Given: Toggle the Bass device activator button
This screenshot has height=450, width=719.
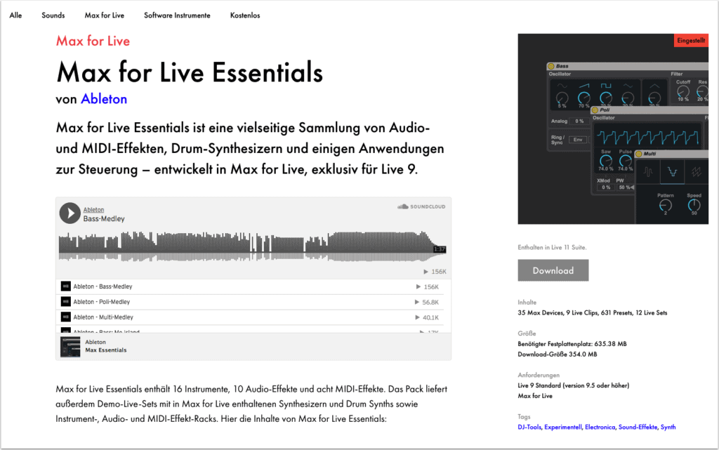Looking at the screenshot, I should [x=551, y=66].
